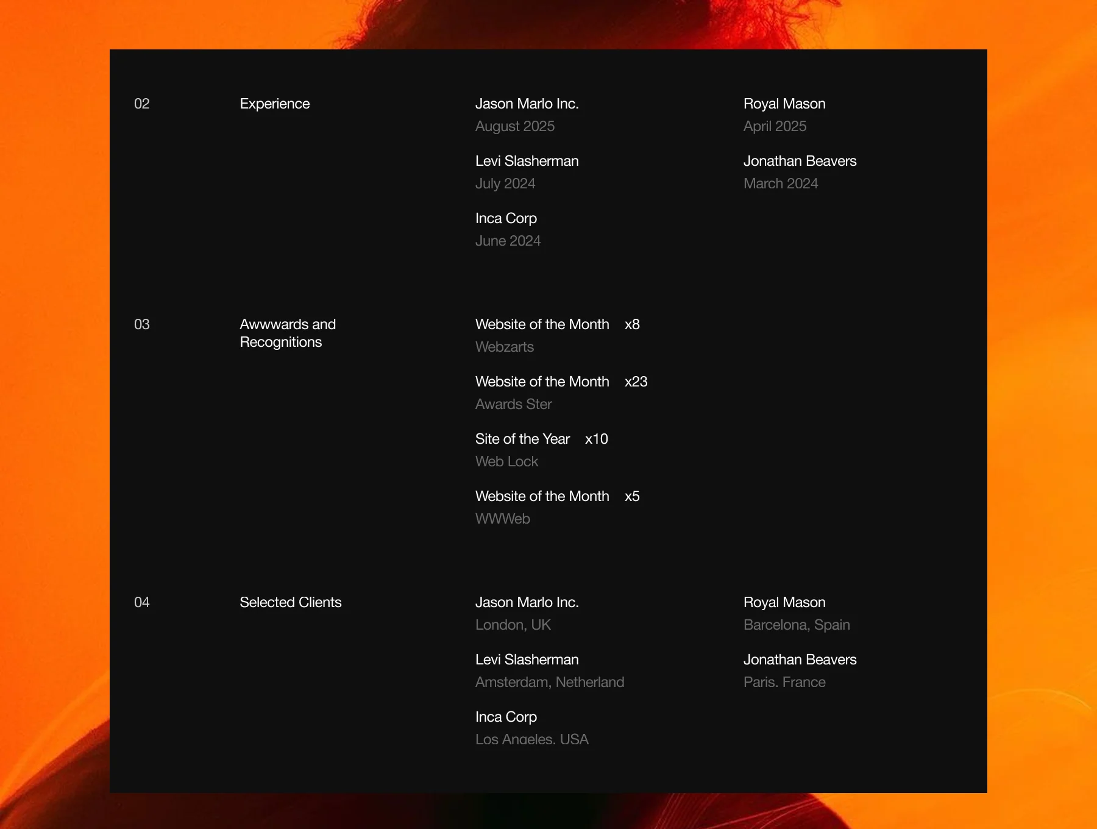Click Website of the Month above WWWeb
The width and height of the screenshot is (1097, 829).
tap(542, 496)
